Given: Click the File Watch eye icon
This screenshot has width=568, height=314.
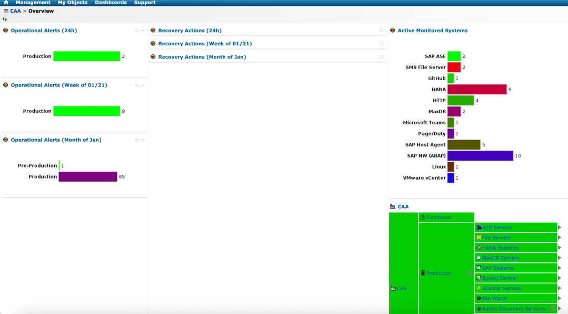Looking at the screenshot, I should tap(479, 298).
